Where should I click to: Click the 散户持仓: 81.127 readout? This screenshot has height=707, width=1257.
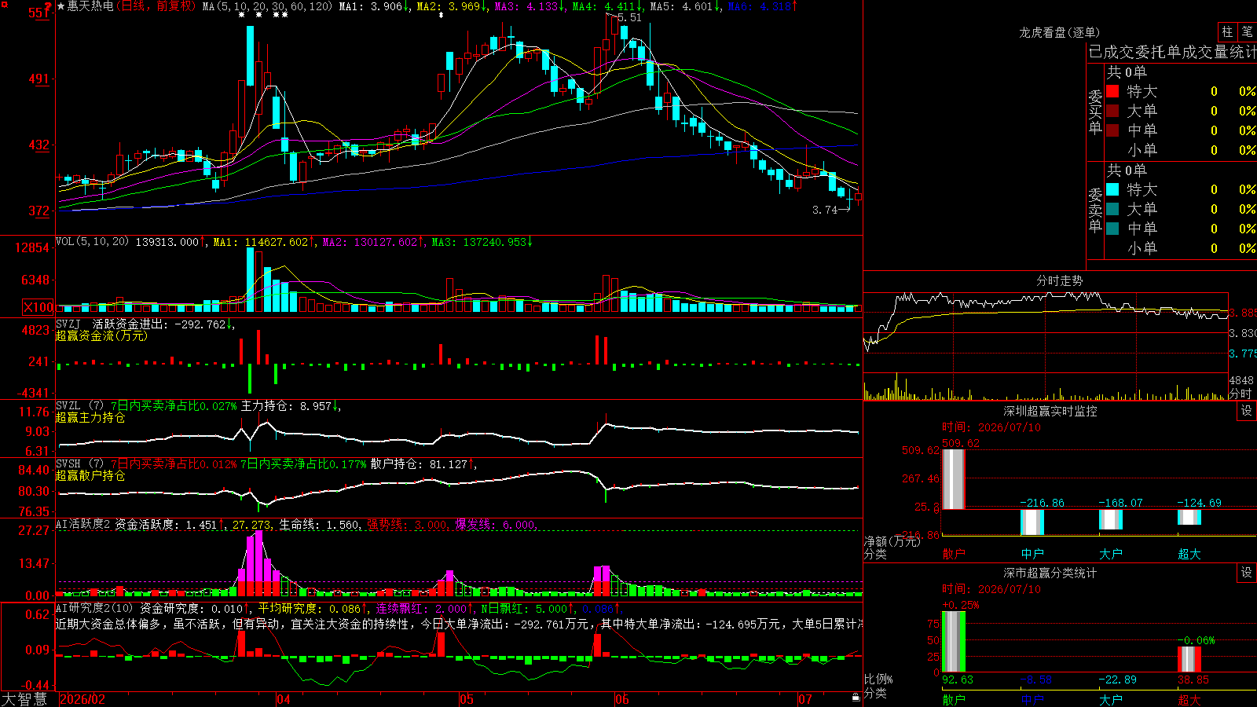pyautogui.click(x=423, y=464)
